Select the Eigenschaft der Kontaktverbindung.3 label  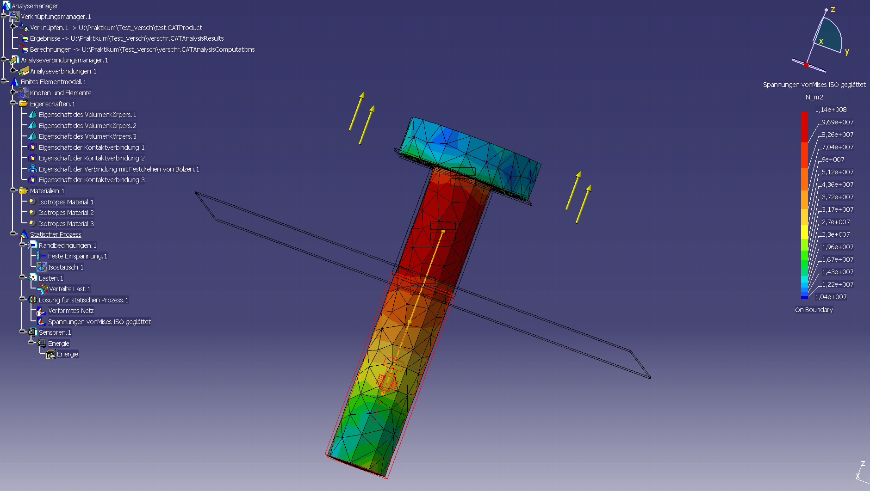[92, 180]
